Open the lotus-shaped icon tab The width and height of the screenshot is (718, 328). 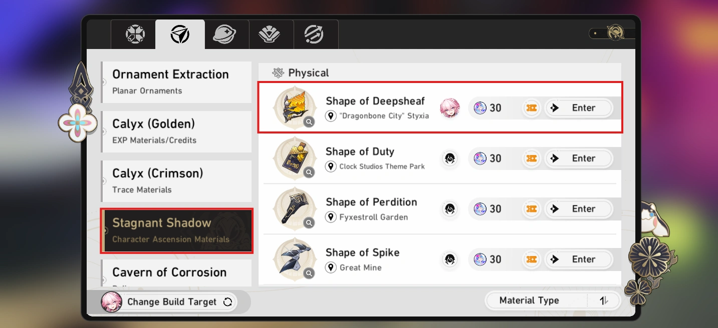click(269, 34)
